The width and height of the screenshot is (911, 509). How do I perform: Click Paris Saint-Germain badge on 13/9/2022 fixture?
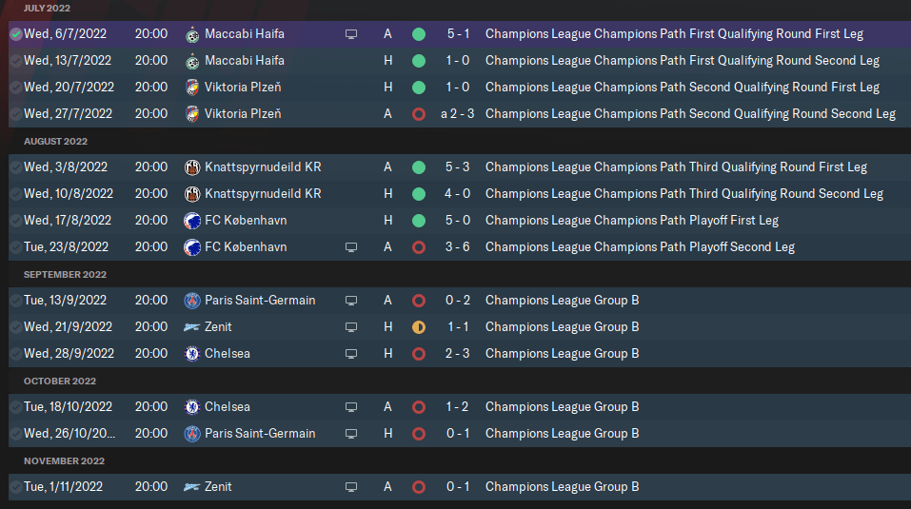192,301
